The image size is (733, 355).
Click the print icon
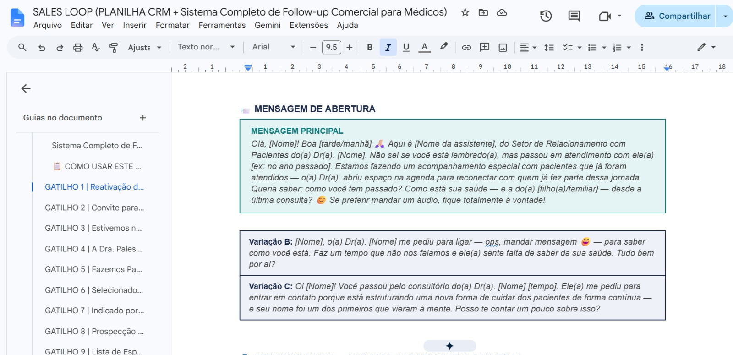tap(78, 47)
